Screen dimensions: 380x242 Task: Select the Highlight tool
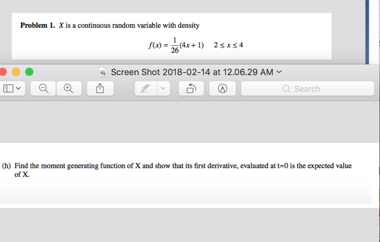(x=145, y=88)
